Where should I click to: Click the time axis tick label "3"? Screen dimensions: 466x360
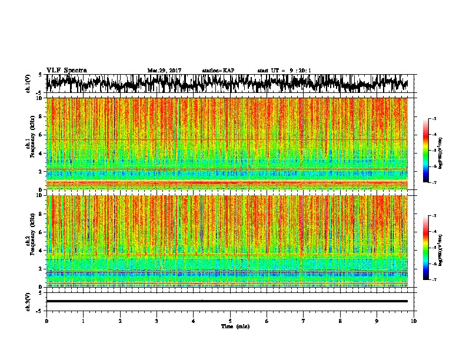(157, 321)
